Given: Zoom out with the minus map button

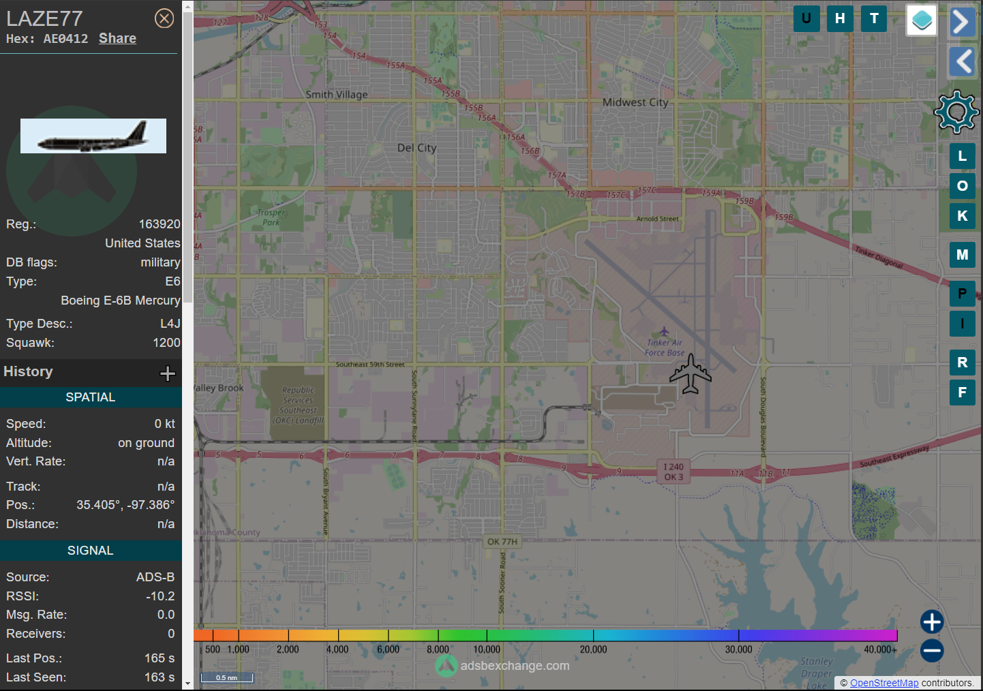Looking at the screenshot, I should [932, 650].
